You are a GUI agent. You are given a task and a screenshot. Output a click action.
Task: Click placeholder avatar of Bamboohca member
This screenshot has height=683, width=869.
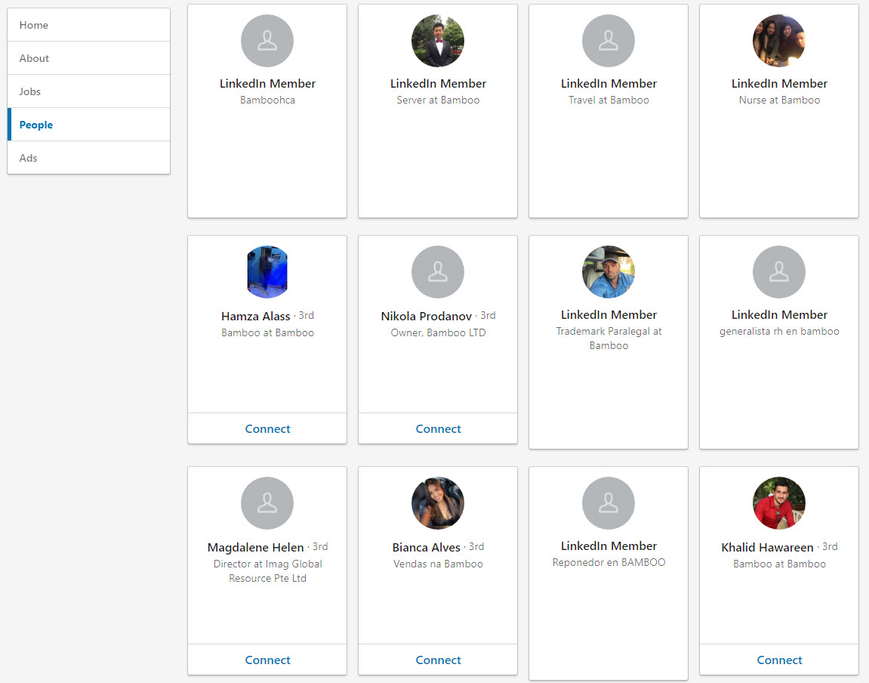267,41
